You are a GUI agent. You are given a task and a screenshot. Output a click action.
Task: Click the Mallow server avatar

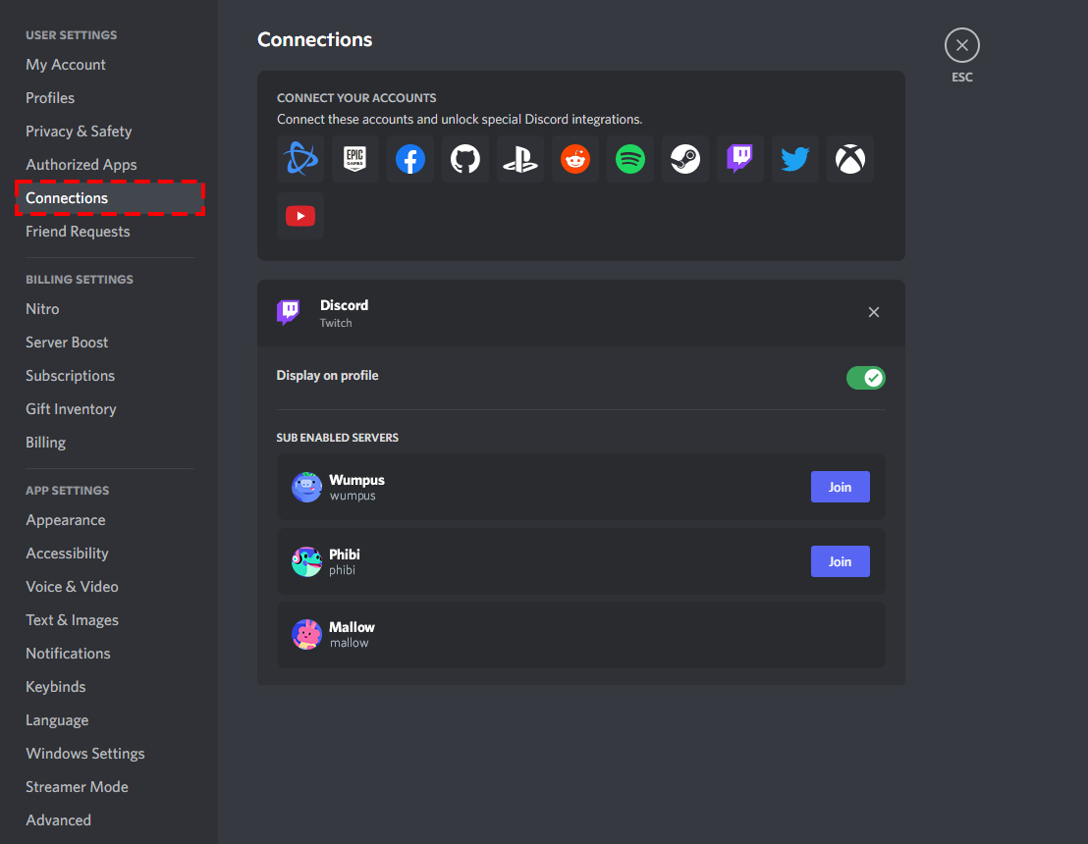tap(306, 635)
